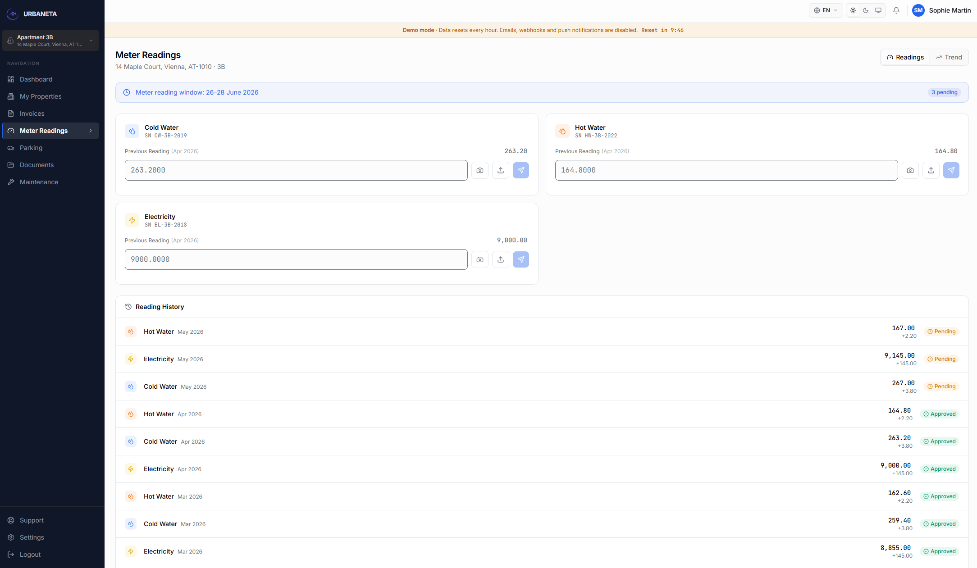Screen dimensions: 977x568
Task: Open the Apartment 3B property selector
Action: pyautogui.click(x=50, y=41)
